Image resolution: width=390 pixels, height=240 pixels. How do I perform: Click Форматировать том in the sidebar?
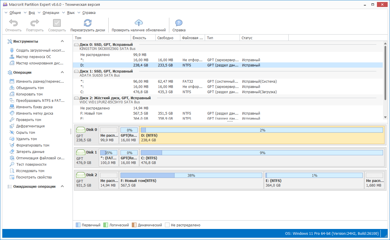tap(33, 145)
